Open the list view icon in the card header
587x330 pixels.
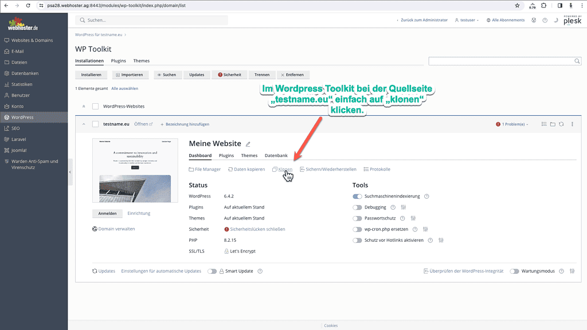tap(543, 124)
